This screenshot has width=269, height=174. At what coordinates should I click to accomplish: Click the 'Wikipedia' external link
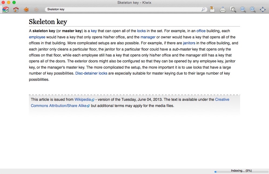pos(83,100)
